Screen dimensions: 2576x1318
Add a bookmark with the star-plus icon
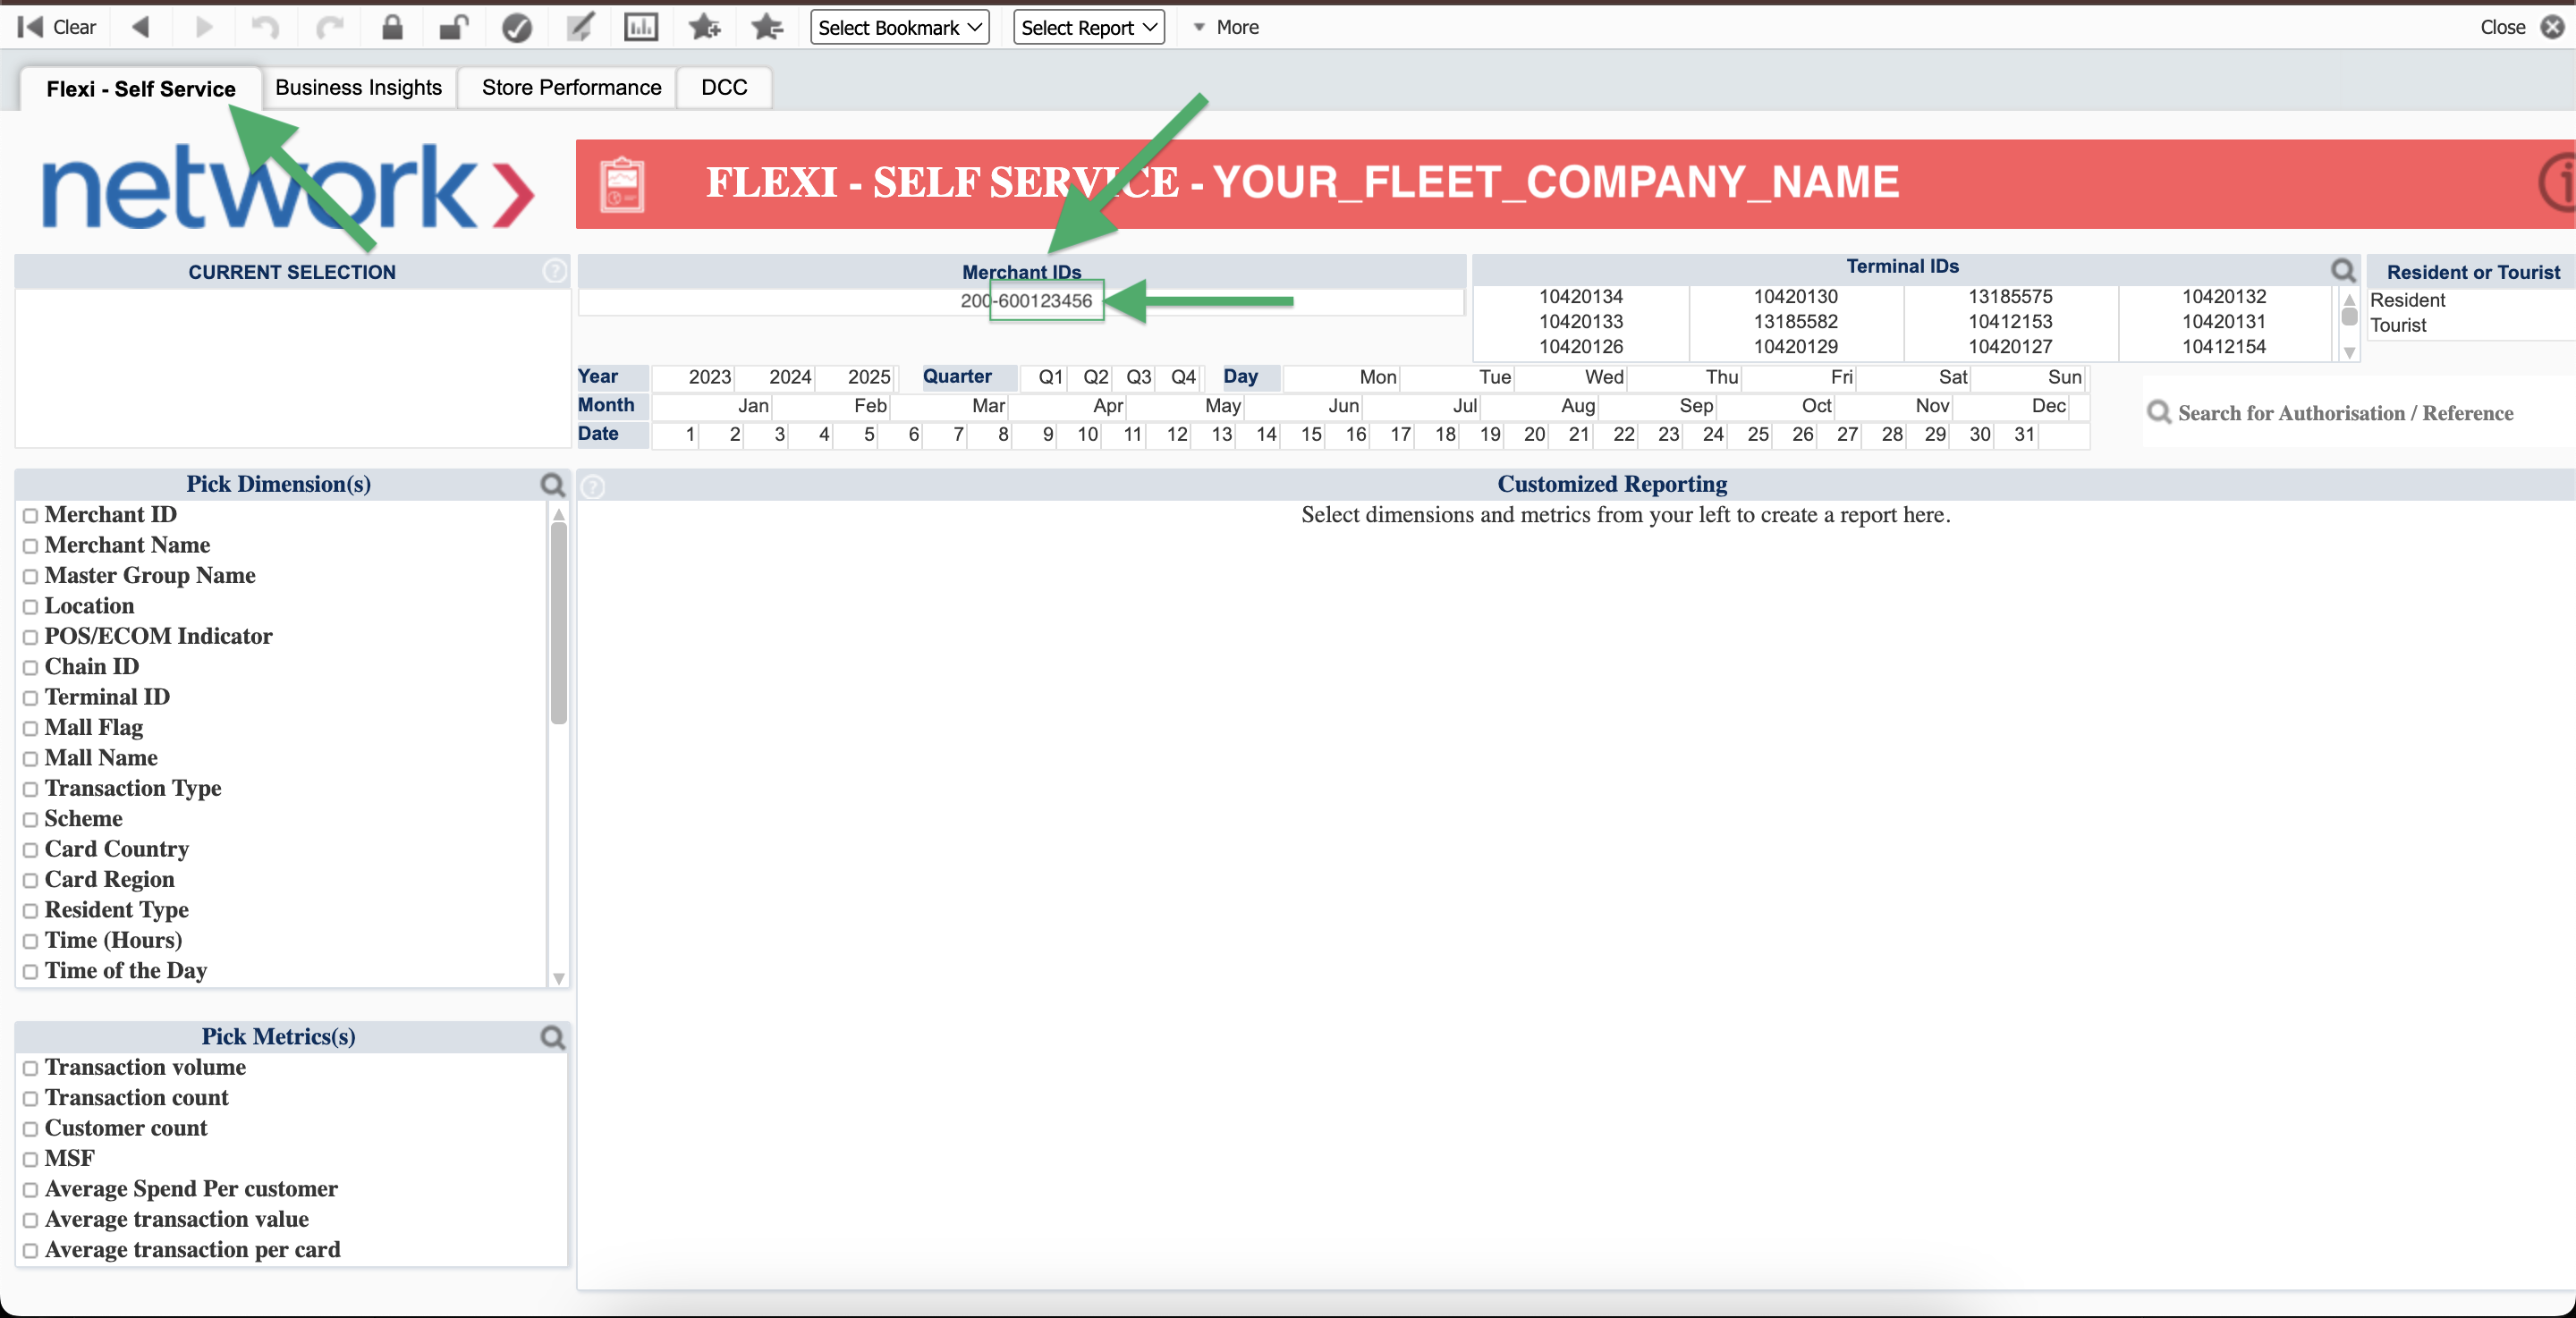705,27
